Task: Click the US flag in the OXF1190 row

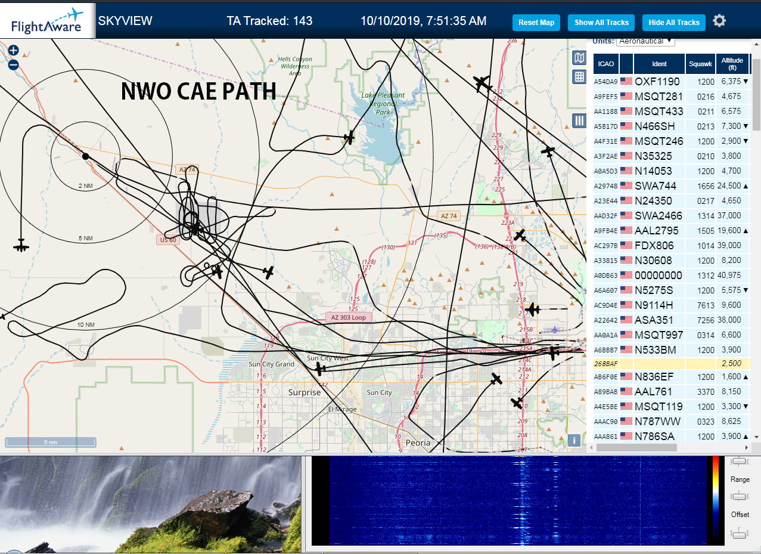Action: click(626, 81)
